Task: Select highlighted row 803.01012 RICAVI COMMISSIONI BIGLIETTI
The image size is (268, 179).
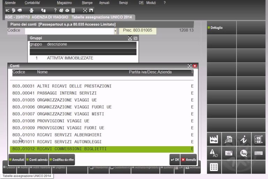Action: pyautogui.click(x=102, y=149)
